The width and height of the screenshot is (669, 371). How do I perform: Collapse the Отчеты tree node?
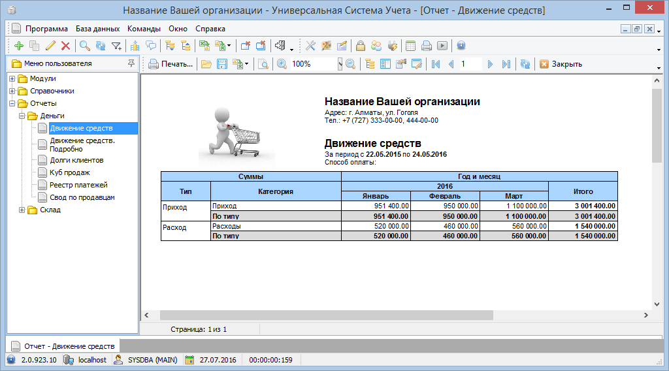click(12, 104)
